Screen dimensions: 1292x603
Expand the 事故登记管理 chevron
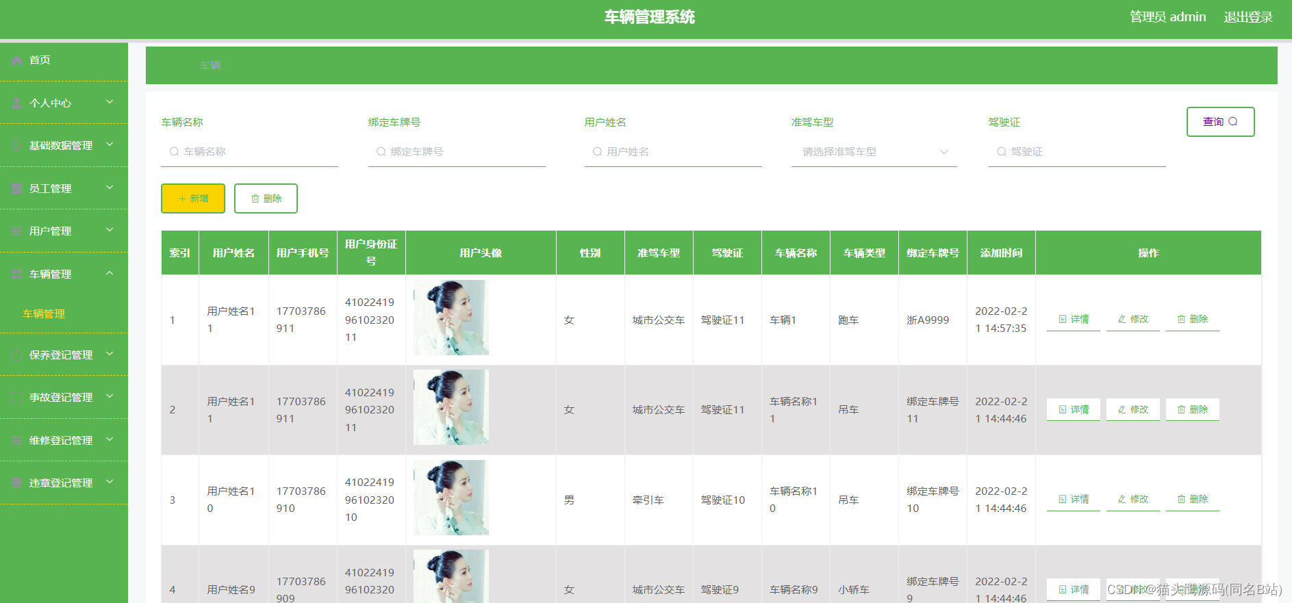[x=110, y=397]
